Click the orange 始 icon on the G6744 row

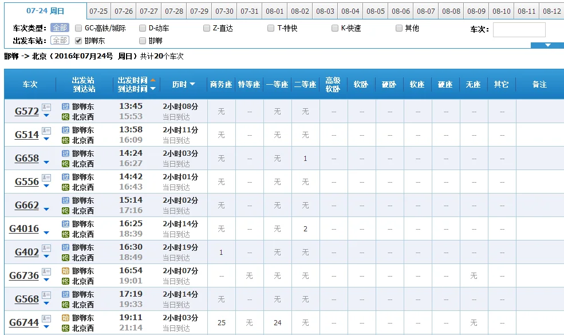[65, 318]
